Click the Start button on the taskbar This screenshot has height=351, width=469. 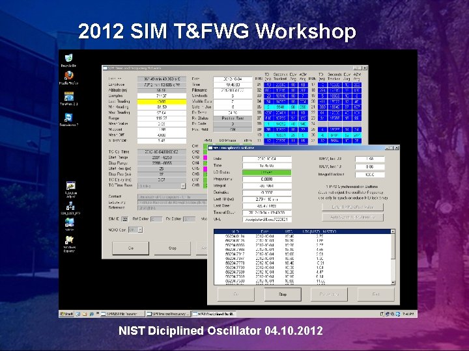coord(66,314)
